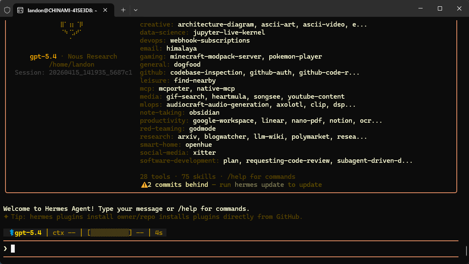The image size is (469, 264).
Task: Click the command input field cursor
Action: pos(13,249)
